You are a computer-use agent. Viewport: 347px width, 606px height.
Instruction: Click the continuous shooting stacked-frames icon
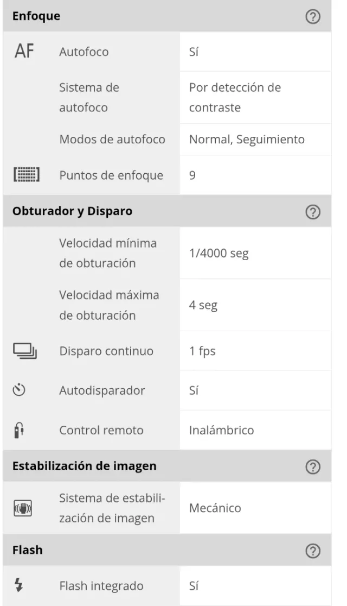[25, 351]
